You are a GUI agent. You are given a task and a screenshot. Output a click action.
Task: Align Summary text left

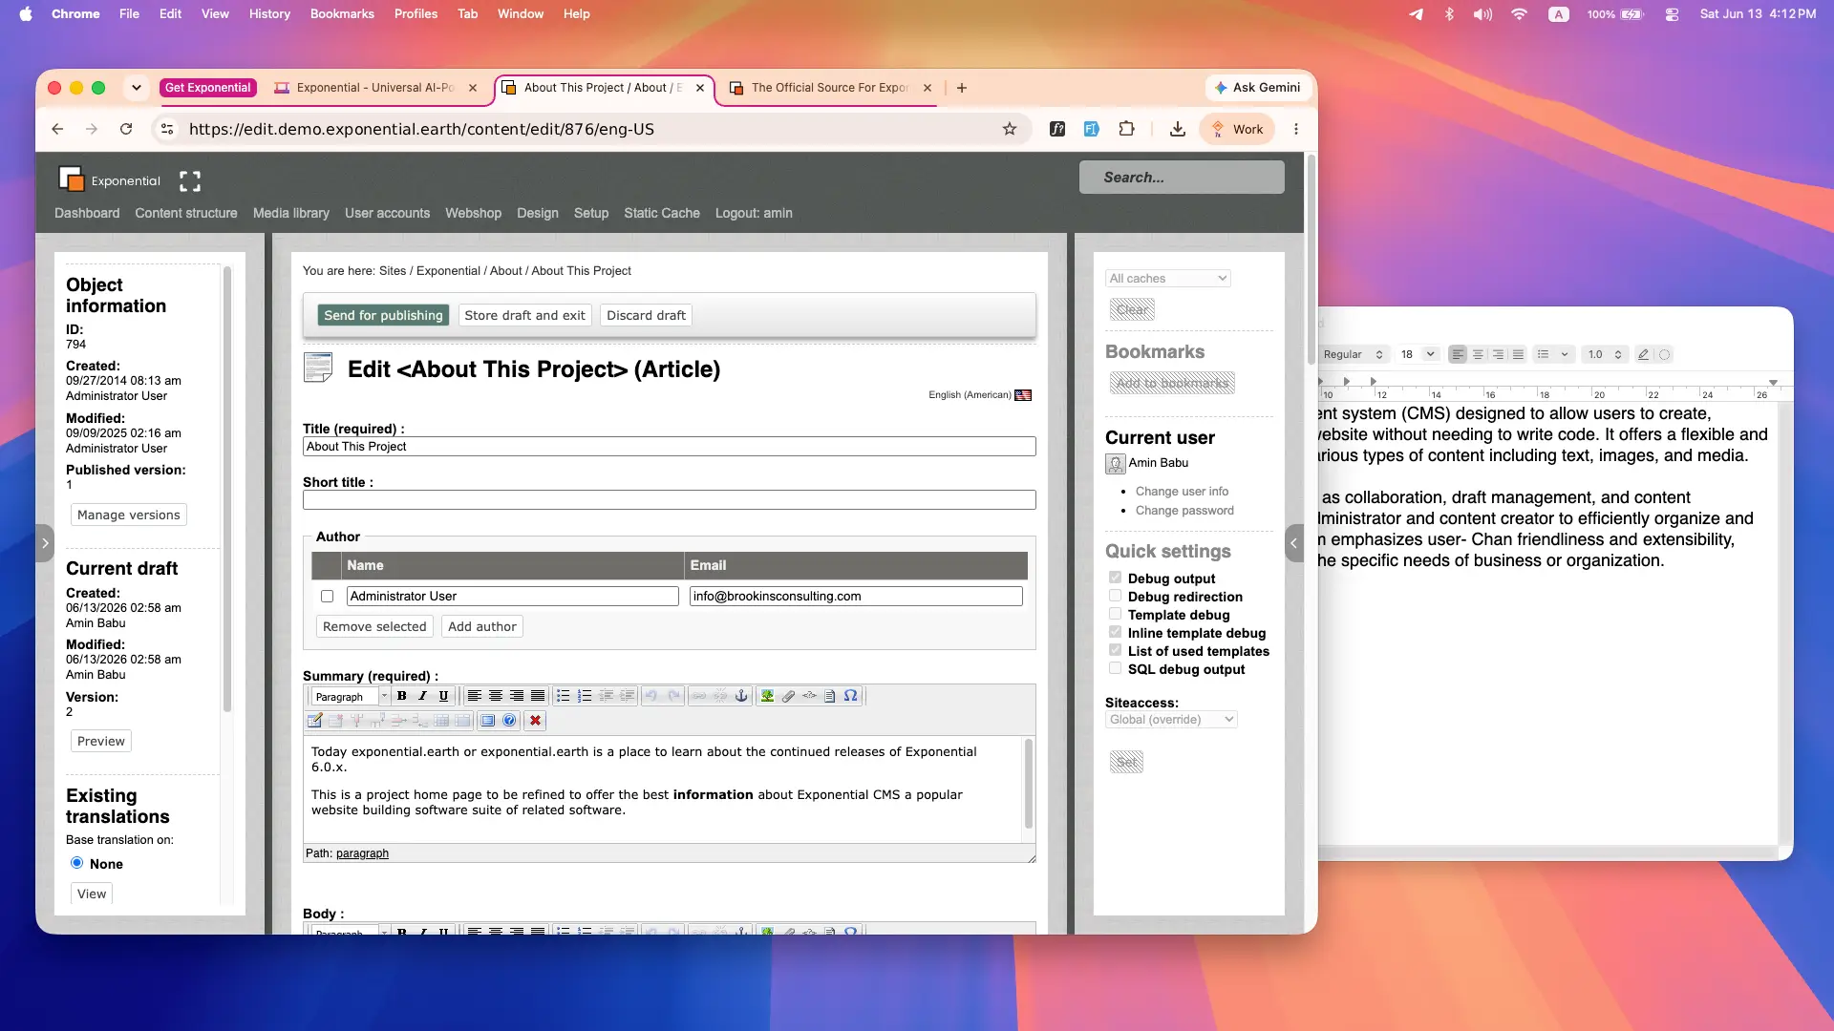[x=475, y=696]
